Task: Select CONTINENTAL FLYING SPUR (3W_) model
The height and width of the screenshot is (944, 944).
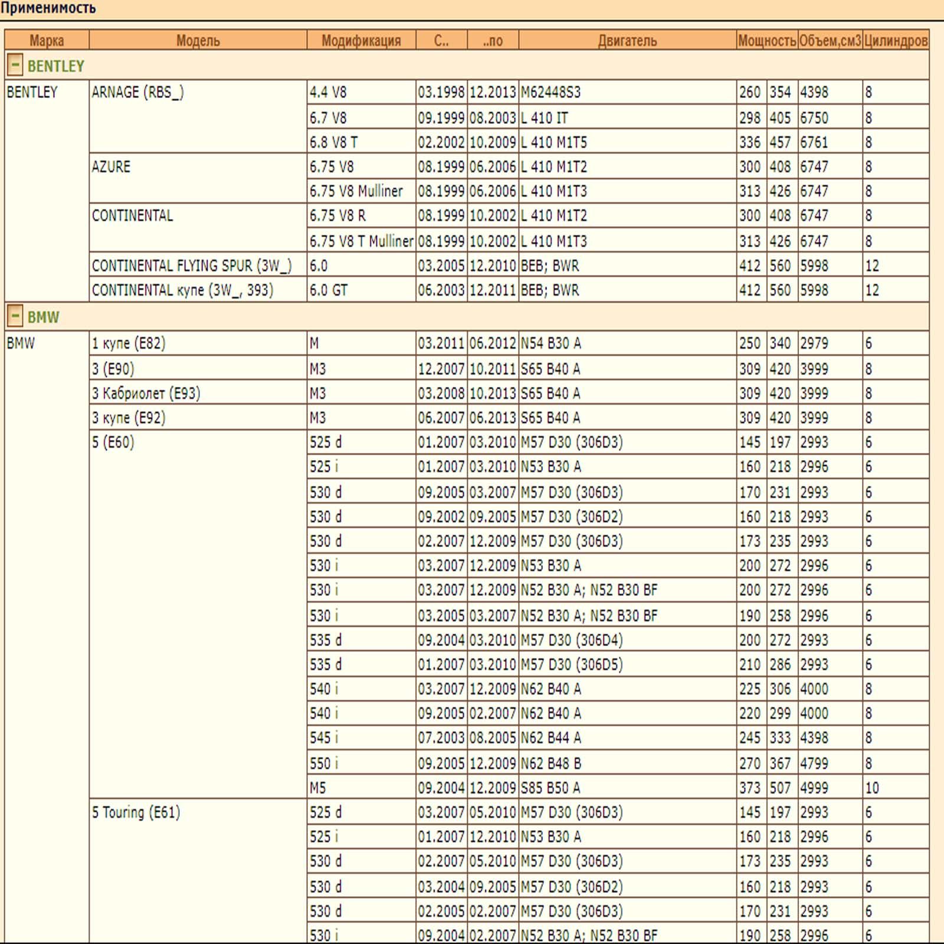Action: point(192,266)
